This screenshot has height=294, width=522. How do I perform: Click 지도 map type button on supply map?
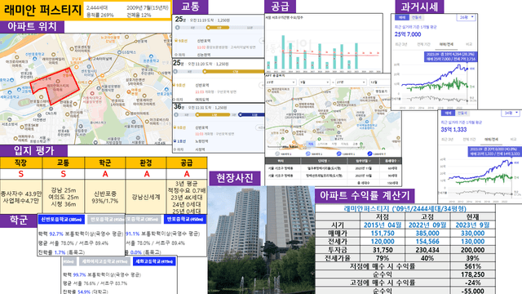pos(311,144)
